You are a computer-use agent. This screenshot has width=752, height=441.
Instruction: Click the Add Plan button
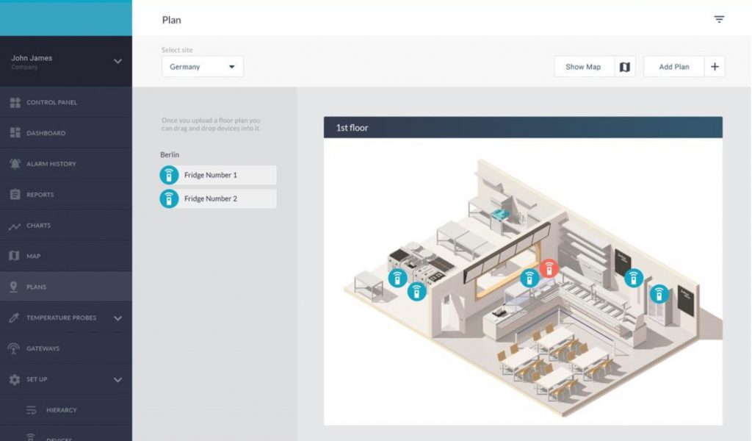(x=674, y=67)
